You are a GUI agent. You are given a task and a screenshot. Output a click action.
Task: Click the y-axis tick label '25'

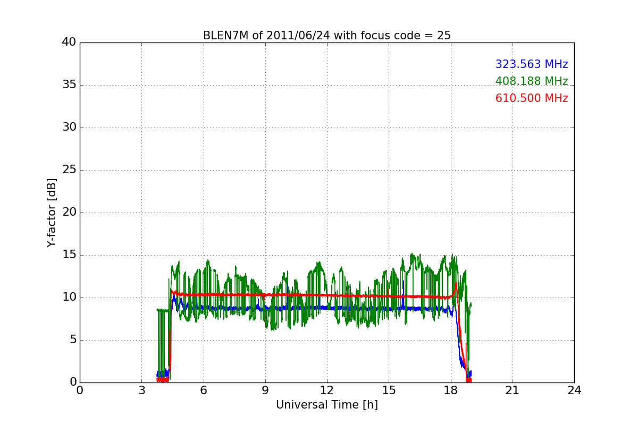69,170
